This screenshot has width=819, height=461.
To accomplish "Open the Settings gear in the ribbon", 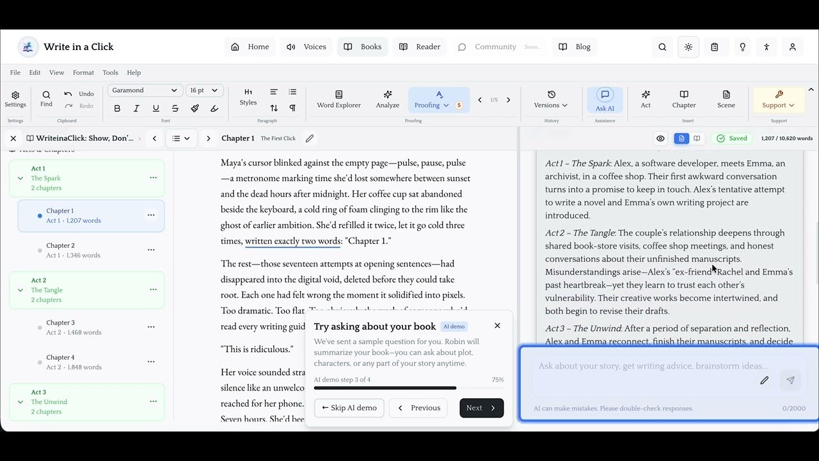I will click(15, 99).
